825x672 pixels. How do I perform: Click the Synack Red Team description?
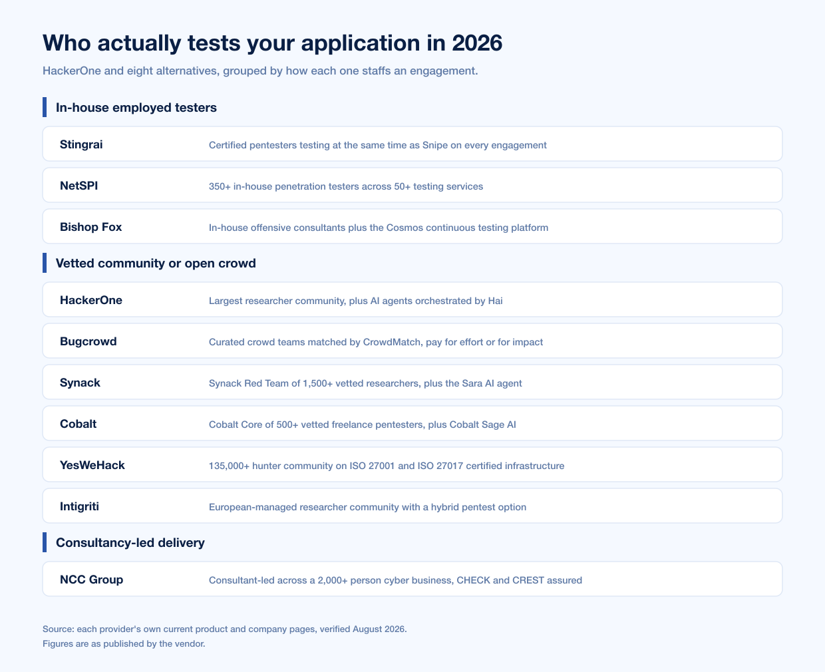[365, 383]
